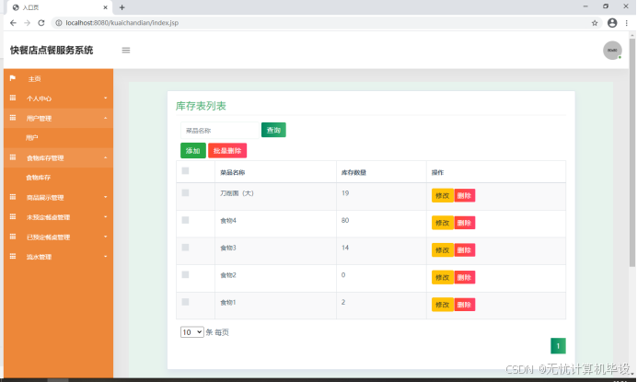This screenshot has width=637, height=382.
Task: Click the grid icon beside 流水管理
Action: (x=13, y=257)
